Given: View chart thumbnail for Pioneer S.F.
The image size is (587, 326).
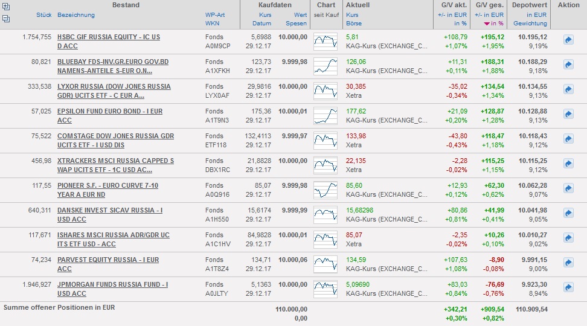Looking at the screenshot, I should pos(326,190).
